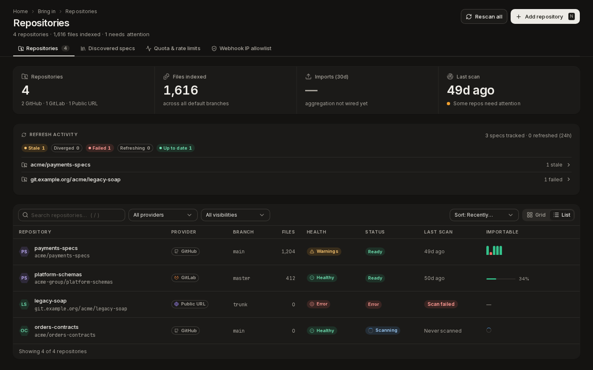This screenshot has height=370, width=593.
Task: Expand the legacy-soap failed chevron
Action: click(x=569, y=180)
